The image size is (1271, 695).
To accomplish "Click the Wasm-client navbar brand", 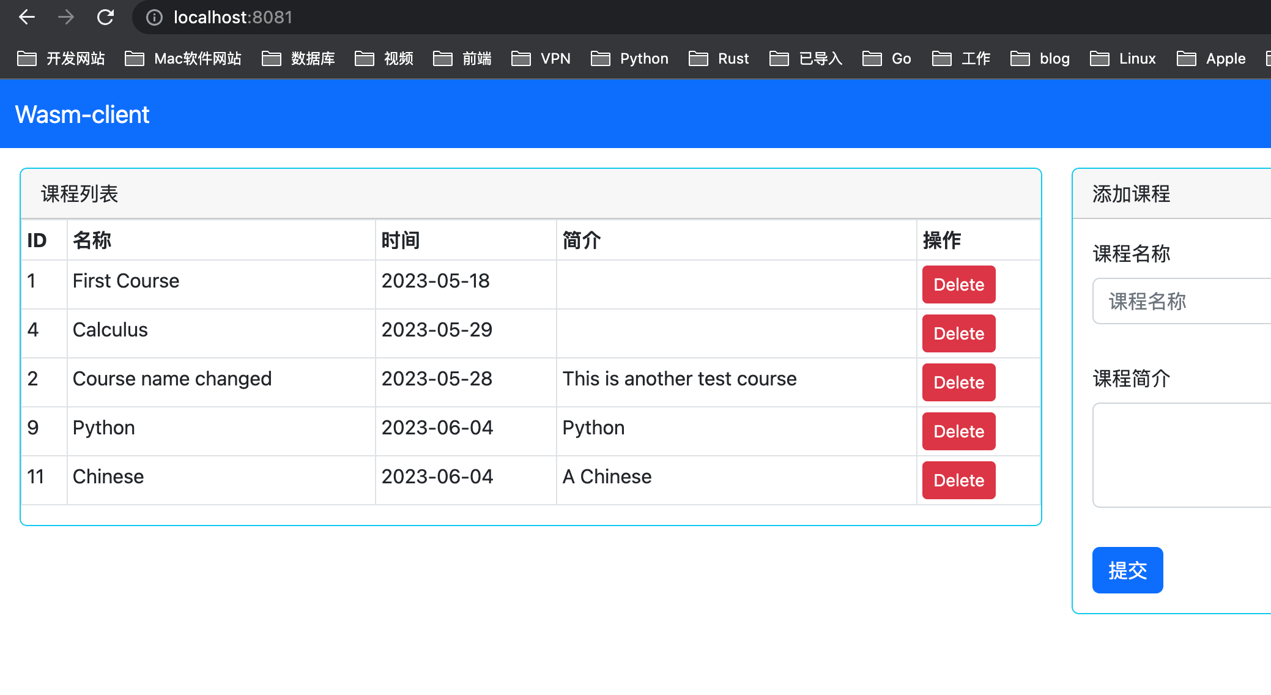I will (x=83, y=114).
